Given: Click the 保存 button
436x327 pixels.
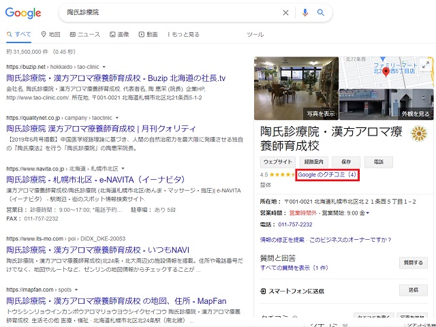Looking at the screenshot, I should click(x=346, y=162).
